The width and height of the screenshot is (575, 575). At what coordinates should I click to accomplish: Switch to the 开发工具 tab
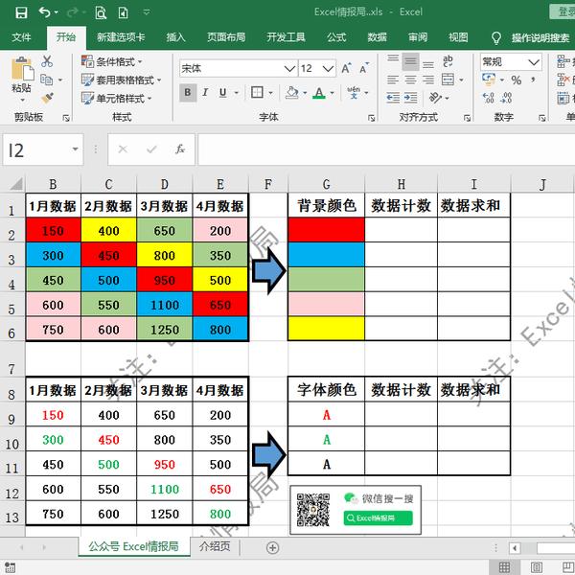pyautogui.click(x=286, y=37)
